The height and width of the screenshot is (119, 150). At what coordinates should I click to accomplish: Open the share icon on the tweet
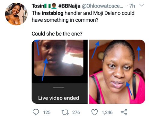click(x=124, y=112)
